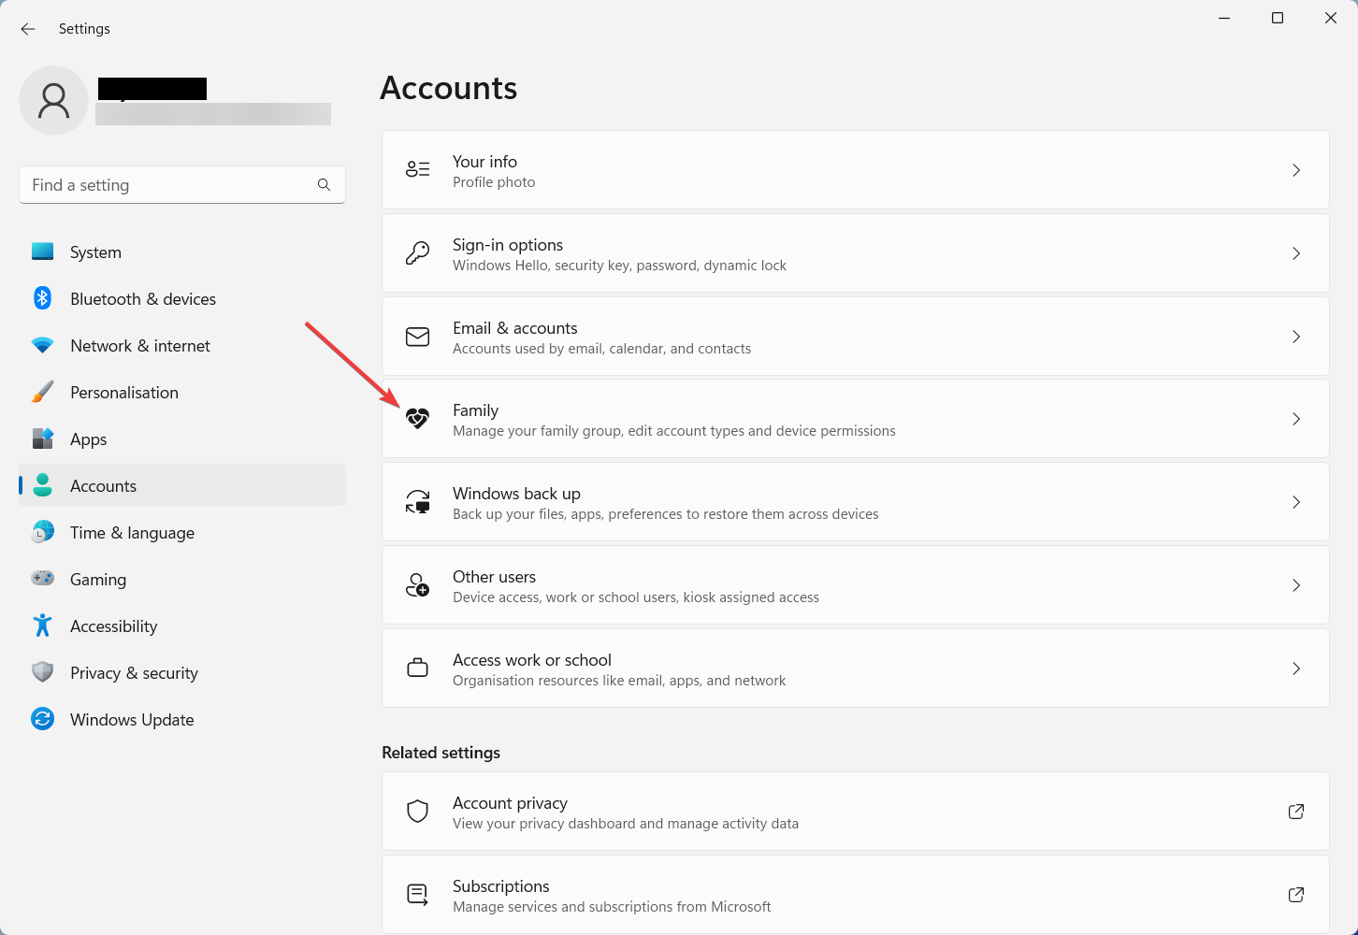Click the Subscriptions list icon
The image size is (1358, 935).
(417, 895)
